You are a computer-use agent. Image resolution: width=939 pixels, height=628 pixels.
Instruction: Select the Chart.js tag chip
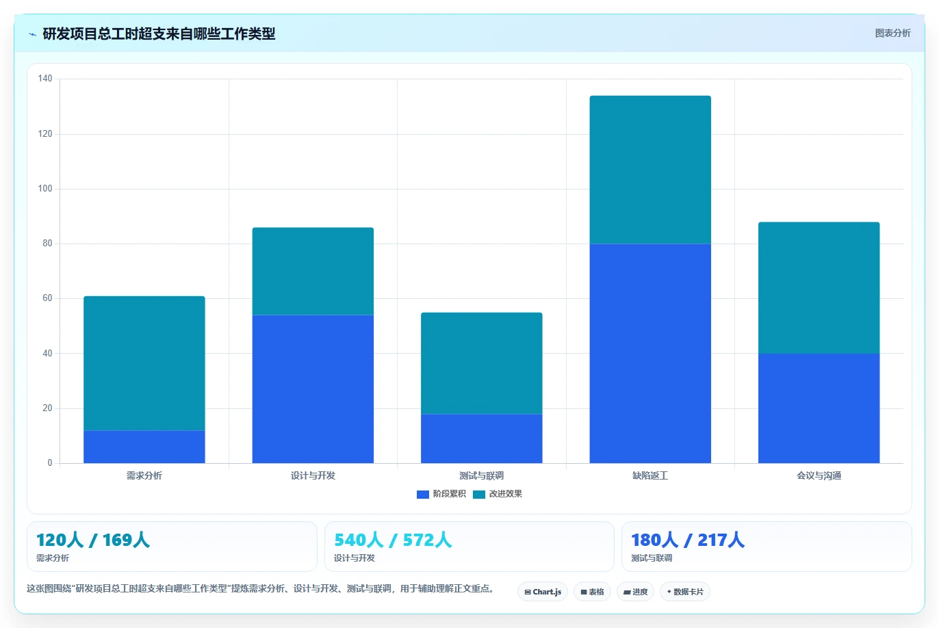click(543, 592)
